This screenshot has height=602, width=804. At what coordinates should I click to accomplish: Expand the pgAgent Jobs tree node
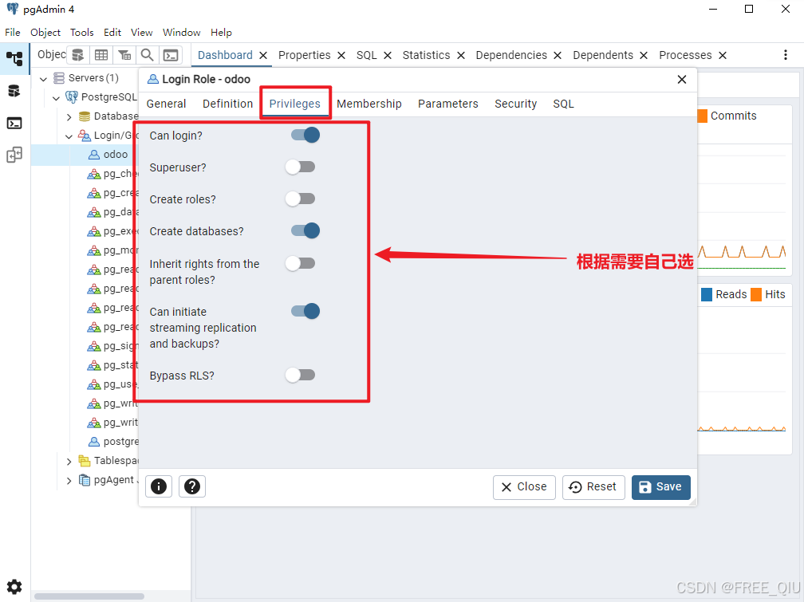[x=69, y=481]
